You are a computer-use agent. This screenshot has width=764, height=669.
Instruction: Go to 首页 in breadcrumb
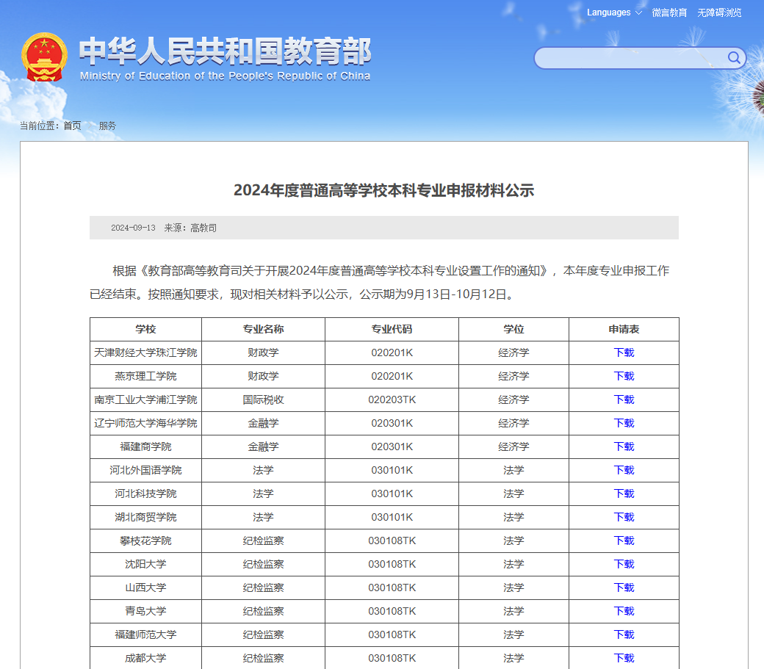click(x=72, y=126)
